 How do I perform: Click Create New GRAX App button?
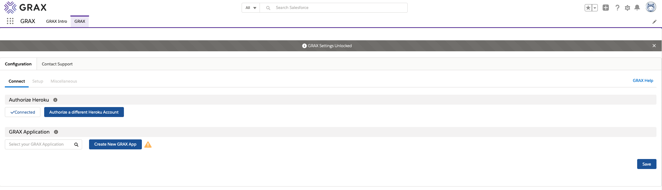(x=115, y=144)
